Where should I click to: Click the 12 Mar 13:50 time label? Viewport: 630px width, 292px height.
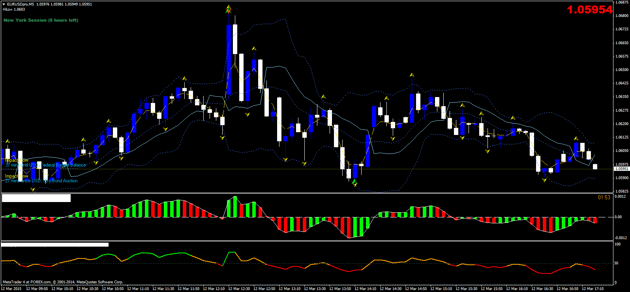(x=340, y=289)
